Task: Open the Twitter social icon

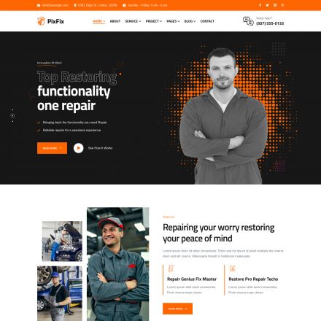Action: point(267,5)
